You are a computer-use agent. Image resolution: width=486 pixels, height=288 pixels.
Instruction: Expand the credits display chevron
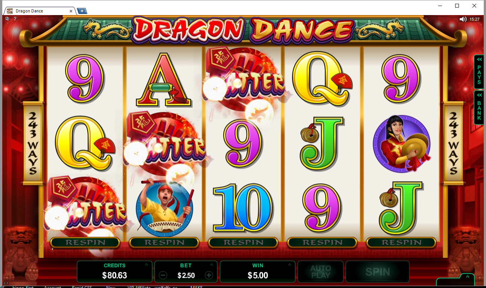146,265
